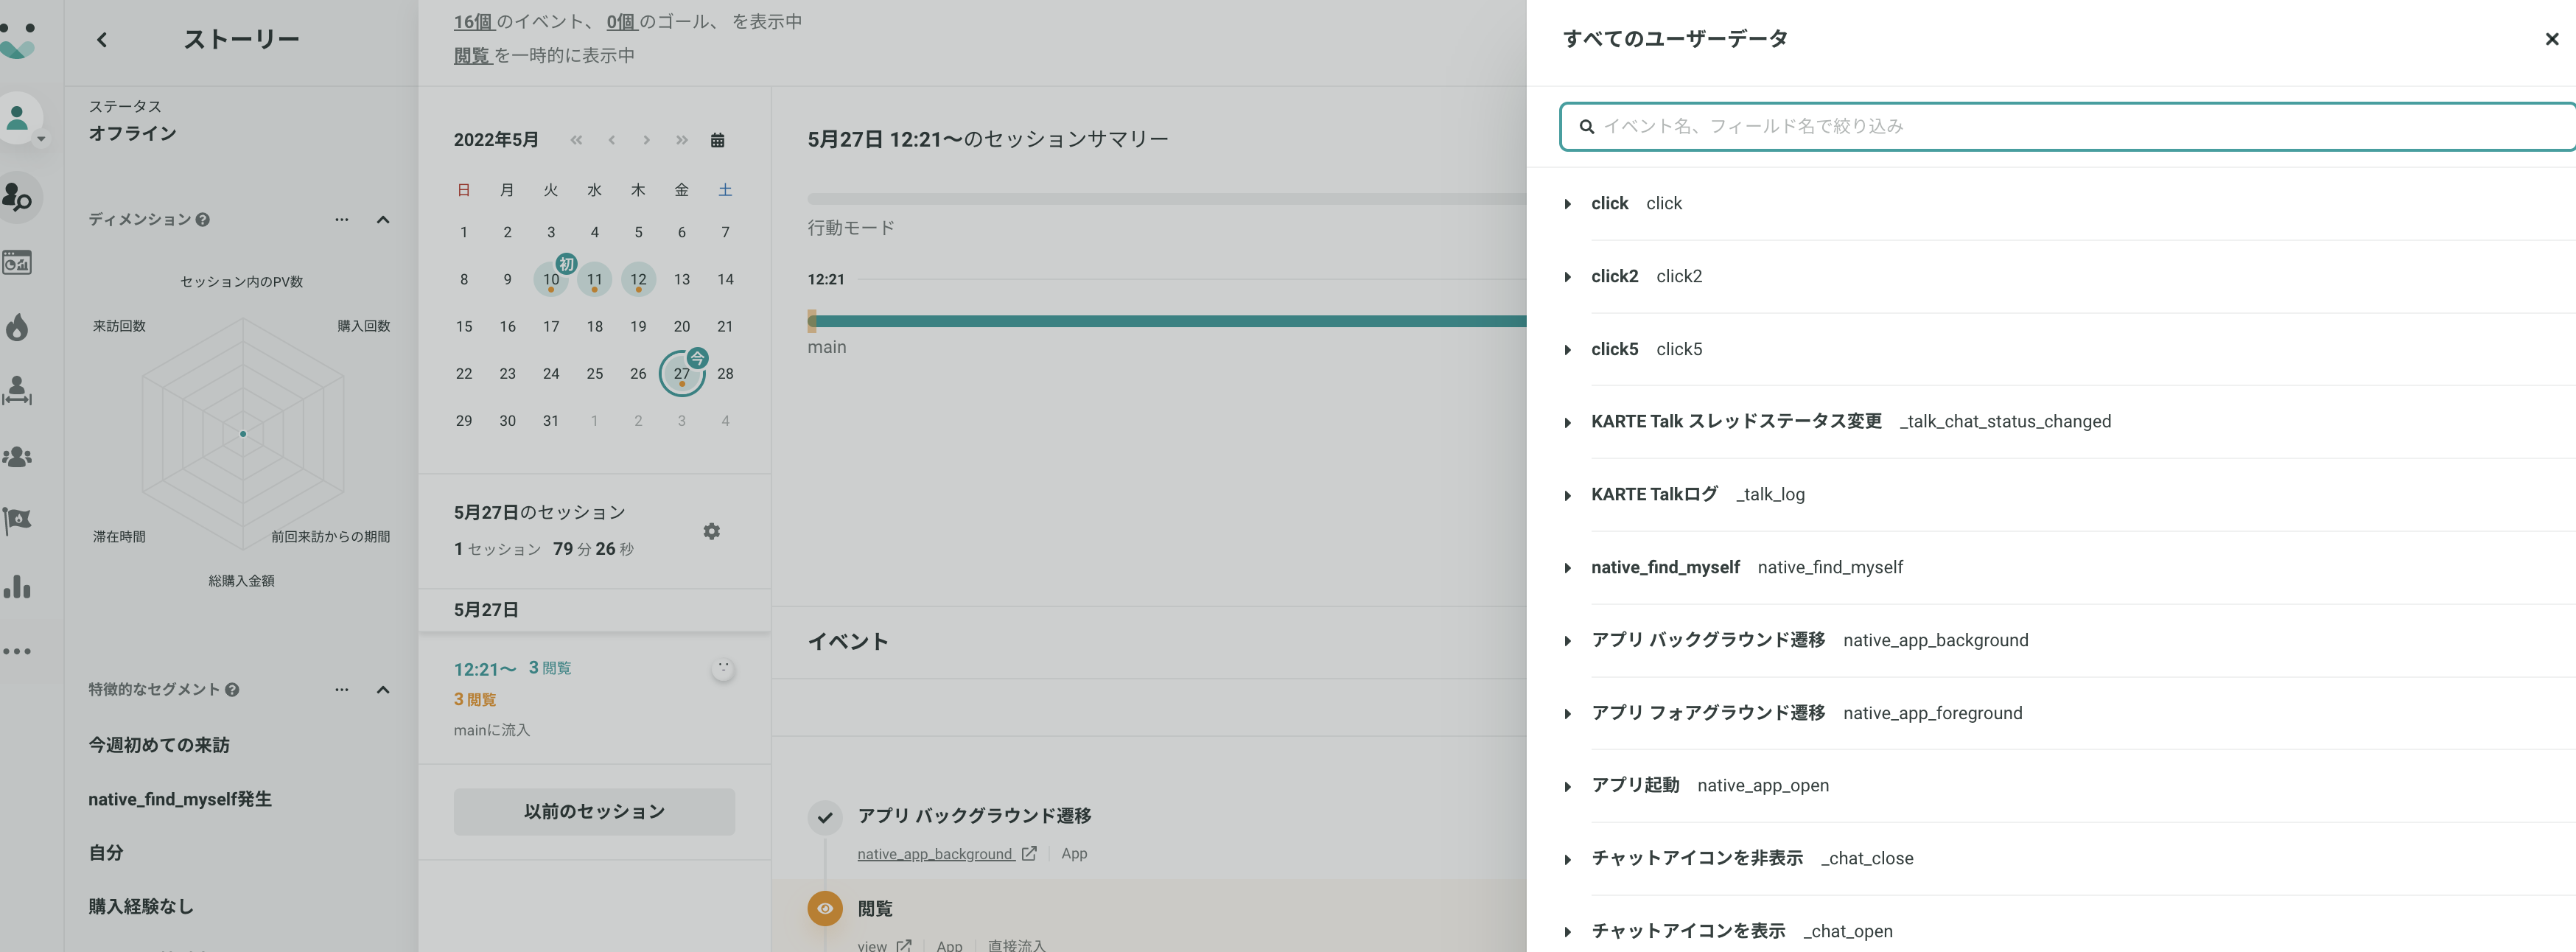Image resolution: width=2576 pixels, height=952 pixels.
Task: Click the session face avatar icon
Action: 723,669
